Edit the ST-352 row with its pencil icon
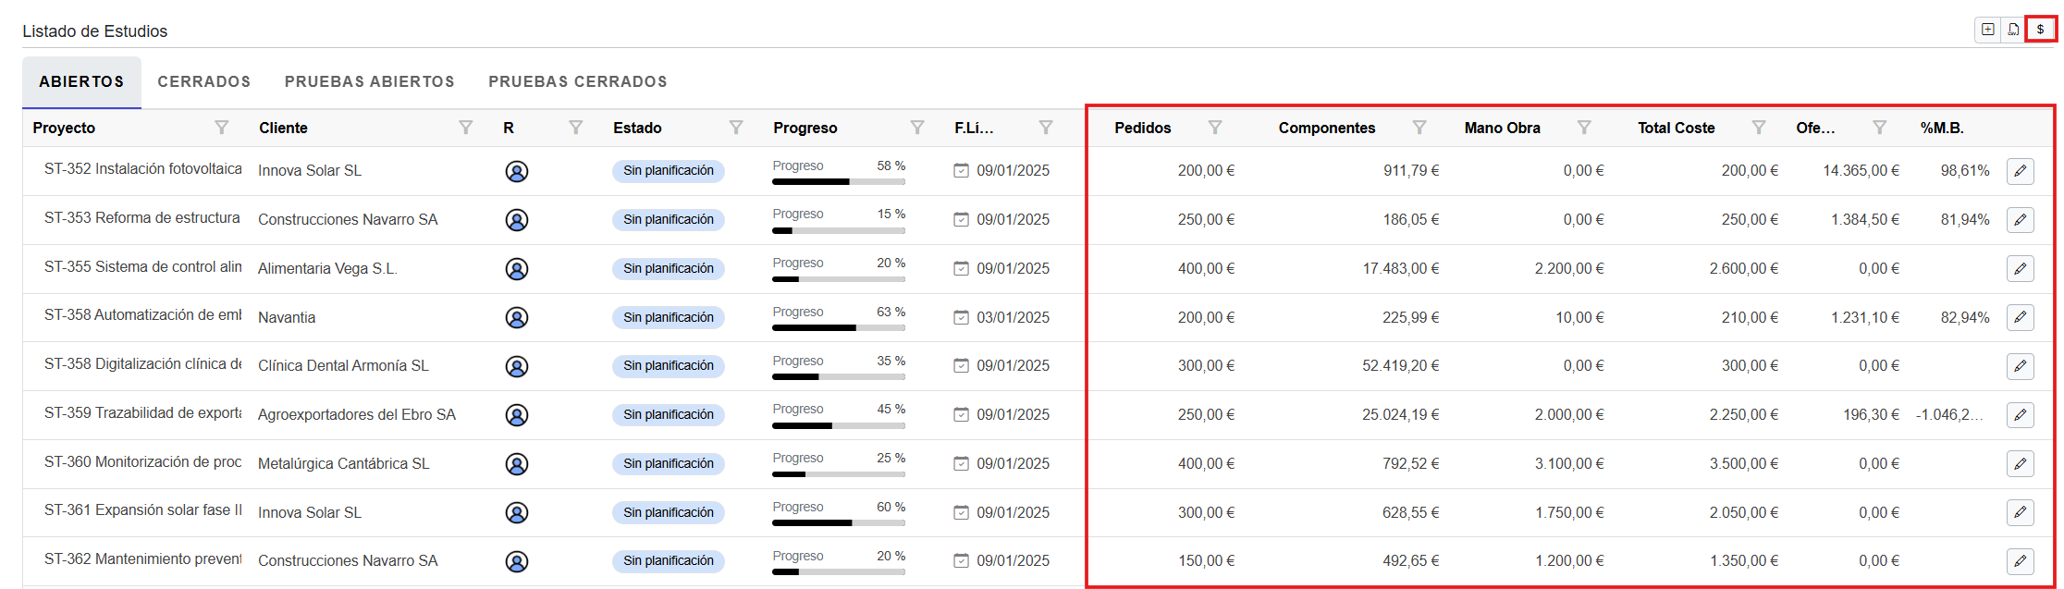 point(2020,171)
